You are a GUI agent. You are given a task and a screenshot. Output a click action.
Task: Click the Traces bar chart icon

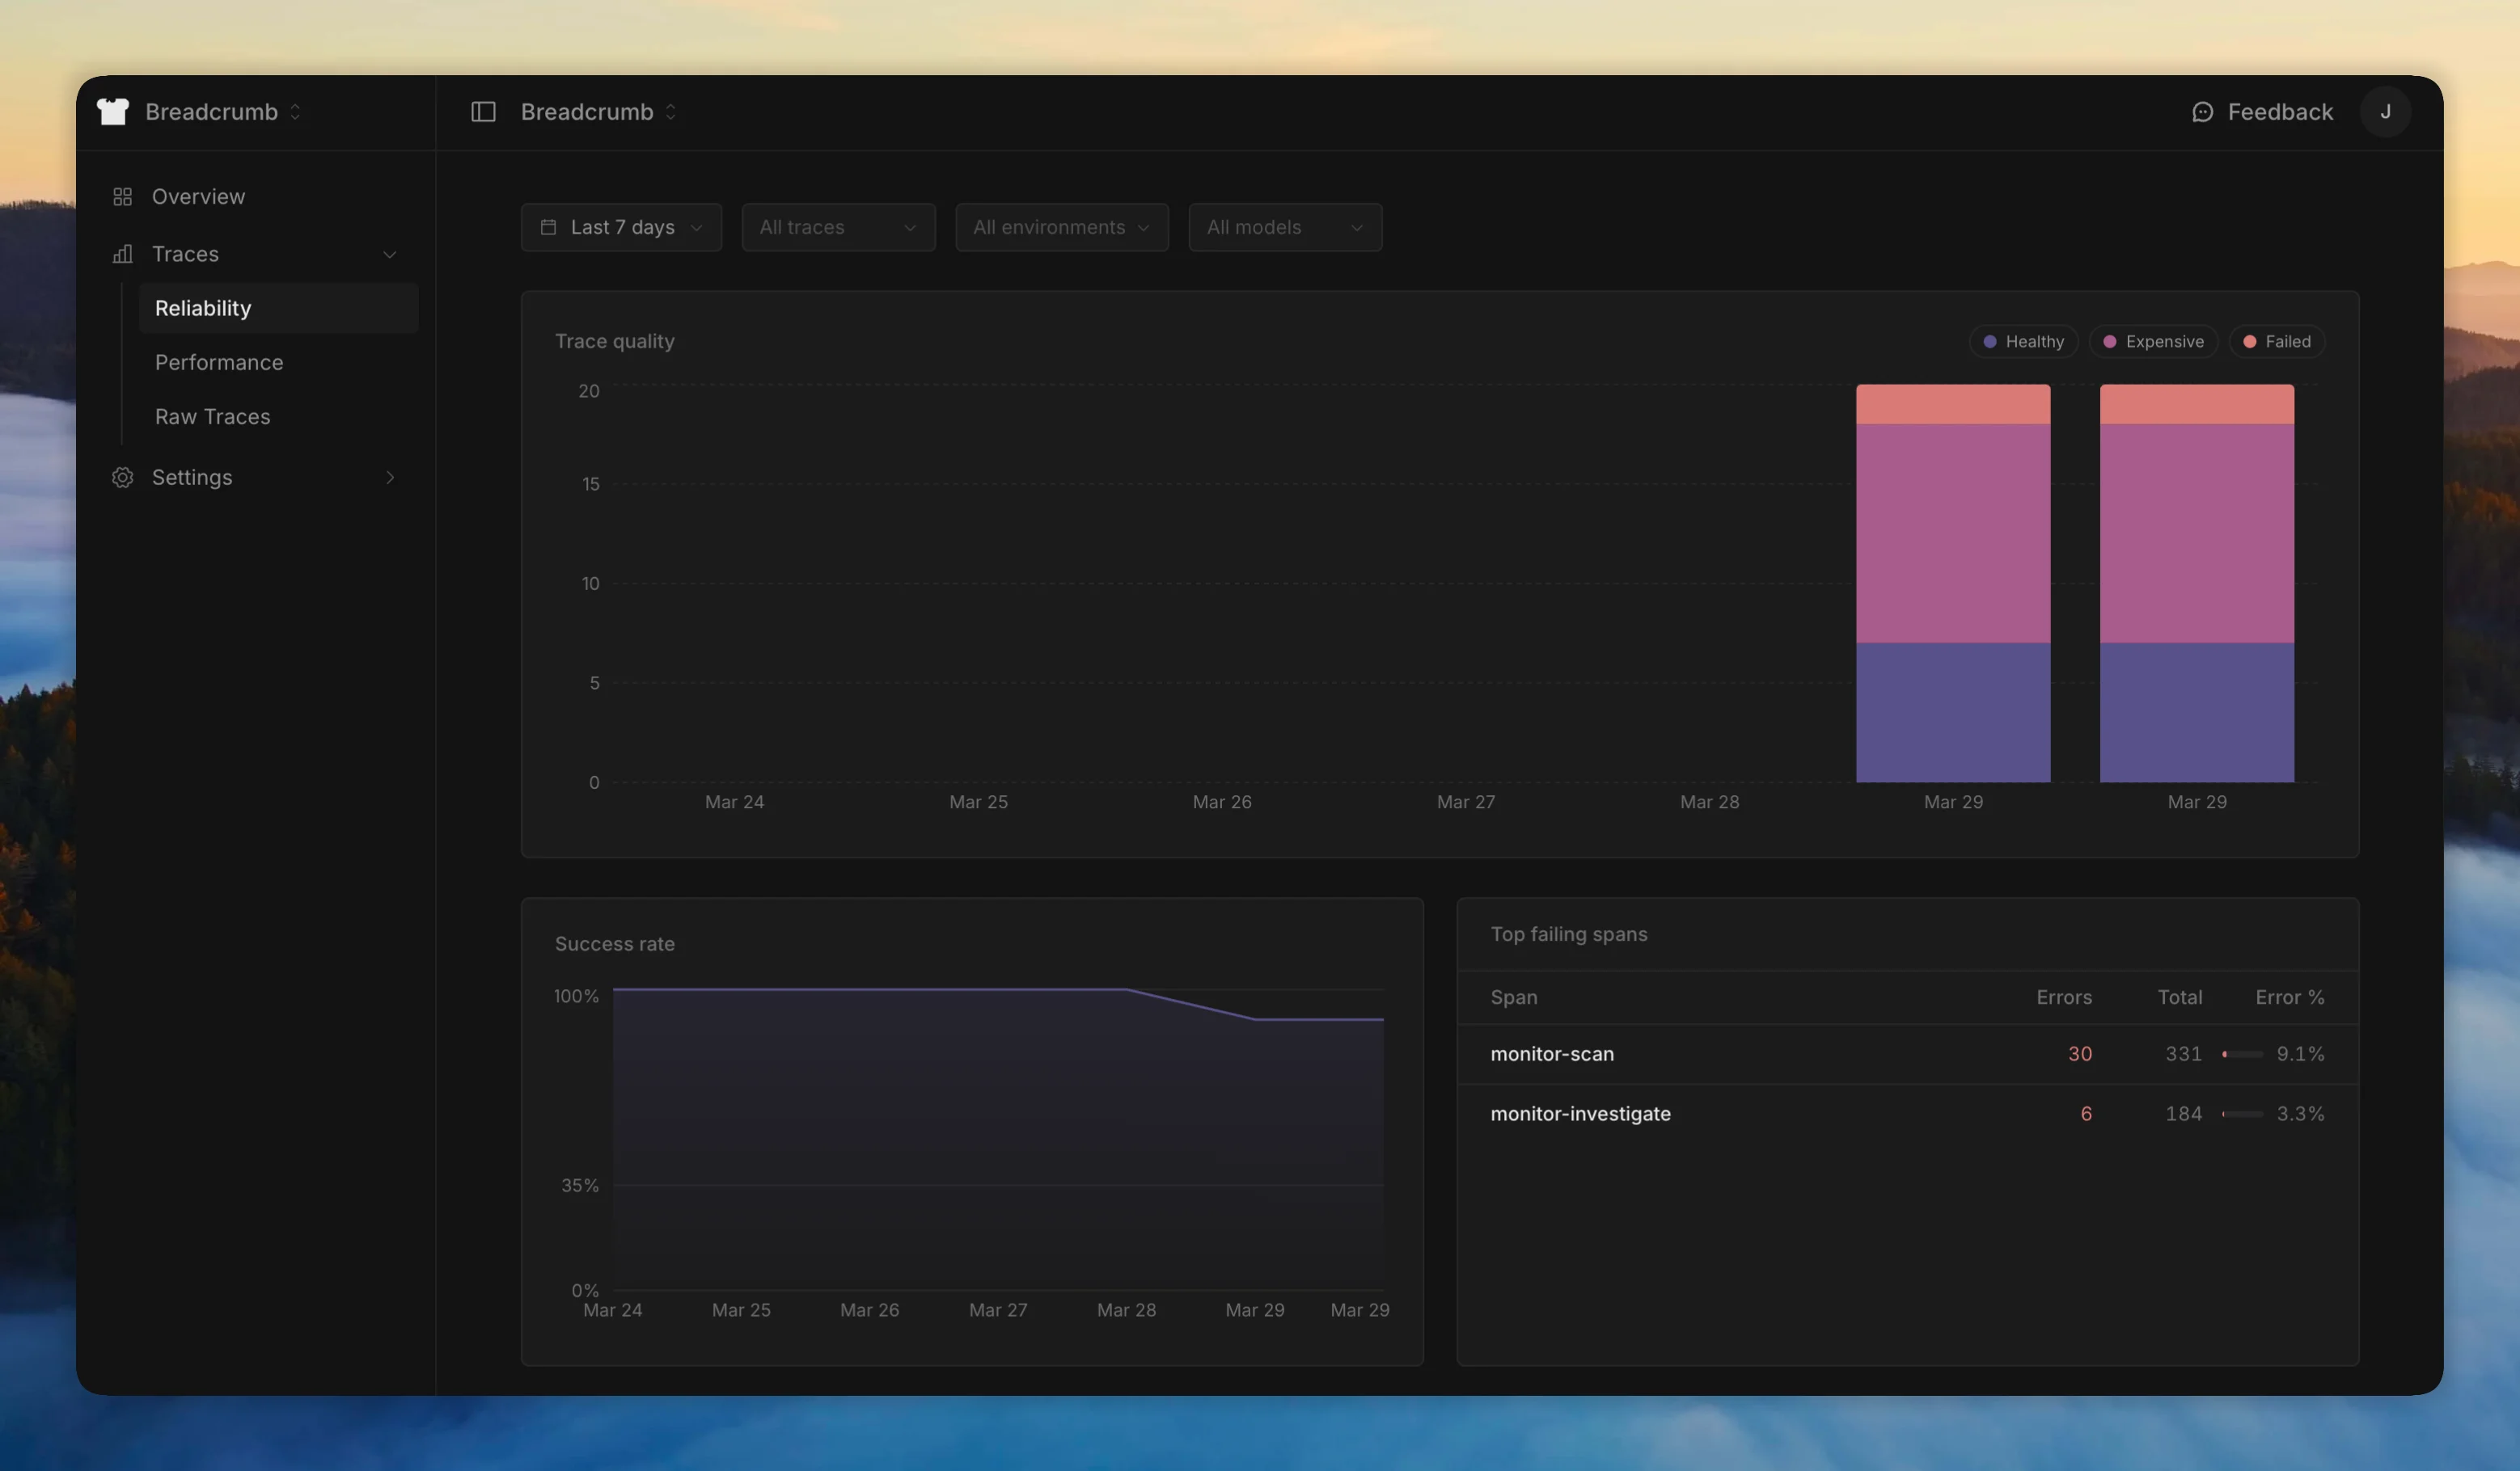[122, 254]
